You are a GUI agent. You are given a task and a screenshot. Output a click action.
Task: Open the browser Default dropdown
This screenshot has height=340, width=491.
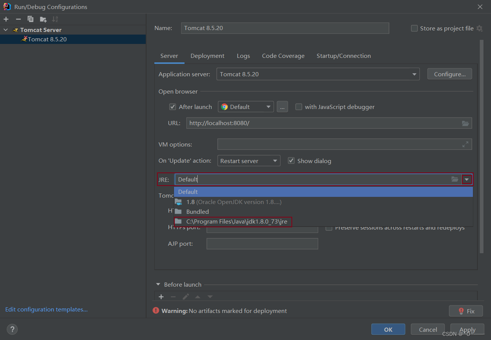(x=246, y=107)
